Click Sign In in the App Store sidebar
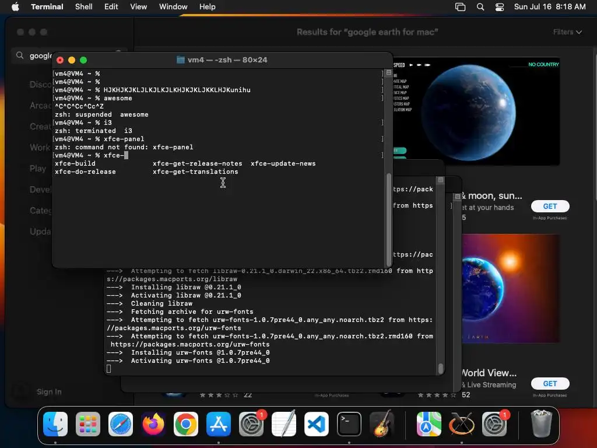Viewport: 597px width, 448px height. (49, 391)
